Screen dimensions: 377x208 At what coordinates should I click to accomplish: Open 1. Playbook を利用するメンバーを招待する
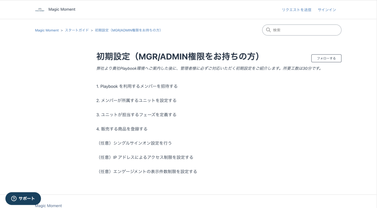(137, 86)
